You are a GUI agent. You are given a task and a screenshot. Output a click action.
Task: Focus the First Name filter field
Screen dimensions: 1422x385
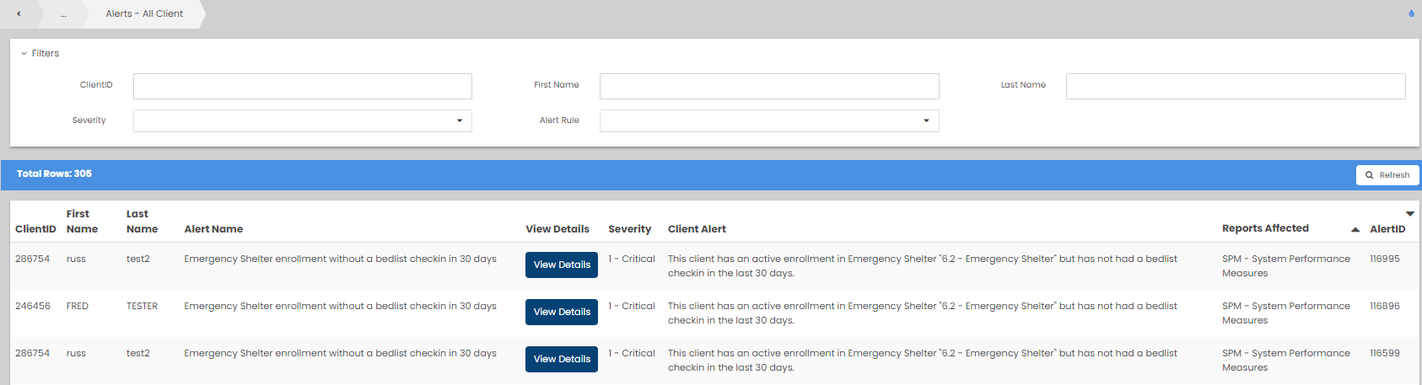pos(768,86)
